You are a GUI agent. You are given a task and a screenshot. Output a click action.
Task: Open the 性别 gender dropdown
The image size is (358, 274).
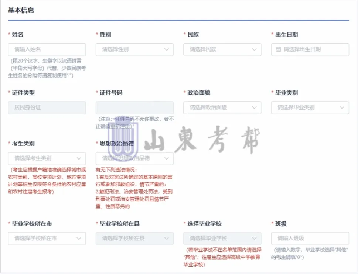click(x=134, y=49)
